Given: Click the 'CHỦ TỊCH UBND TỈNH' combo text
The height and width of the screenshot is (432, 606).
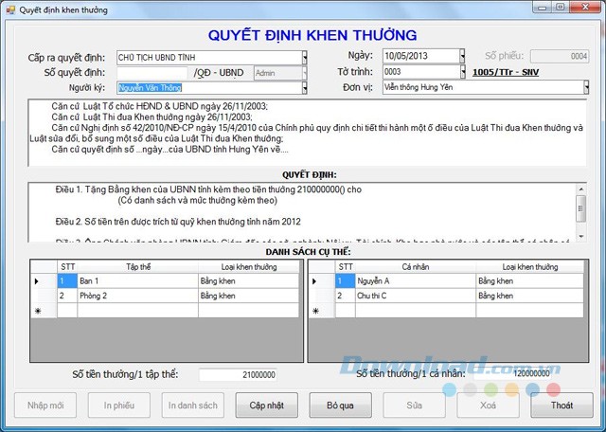Looking at the screenshot, I should pos(156,58).
